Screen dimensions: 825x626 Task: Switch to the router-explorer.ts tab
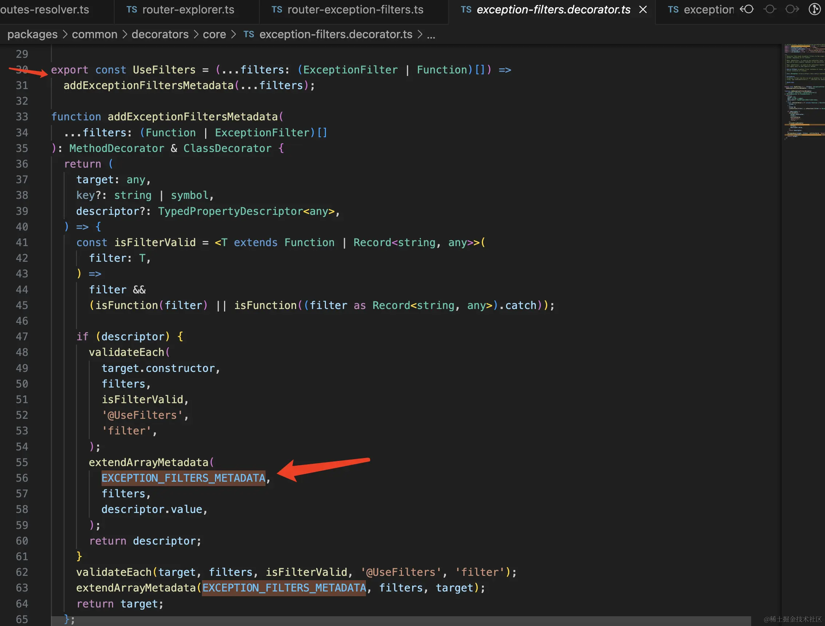click(x=187, y=10)
